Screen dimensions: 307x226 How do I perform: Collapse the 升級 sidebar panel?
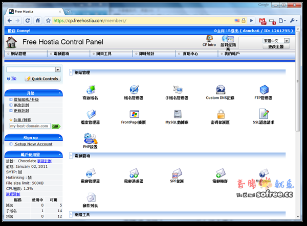coord(59,93)
